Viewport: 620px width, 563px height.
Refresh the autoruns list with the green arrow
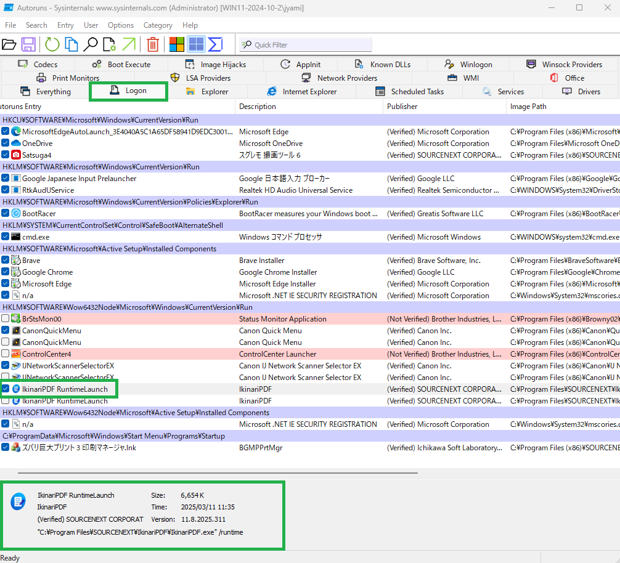pyautogui.click(x=52, y=44)
